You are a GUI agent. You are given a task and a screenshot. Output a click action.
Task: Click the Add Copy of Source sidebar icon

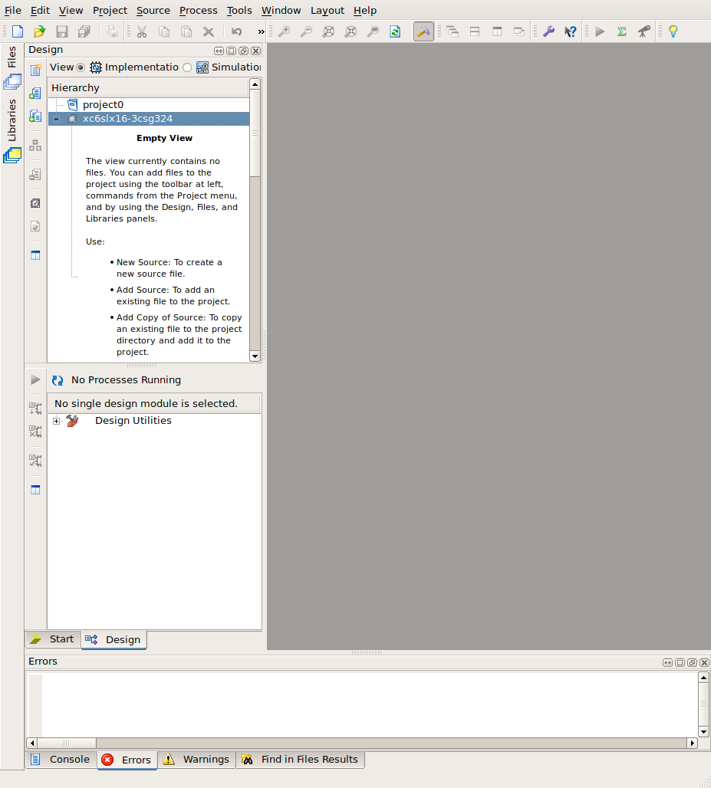pyautogui.click(x=35, y=116)
